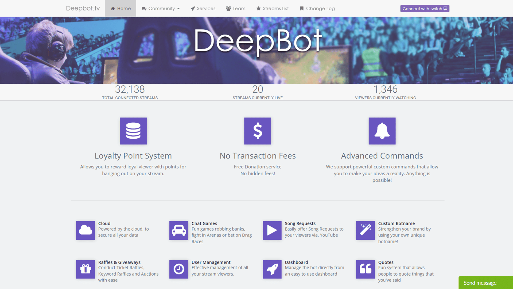Click the Chat Games car icon
This screenshot has width=513, height=289.
tap(179, 230)
